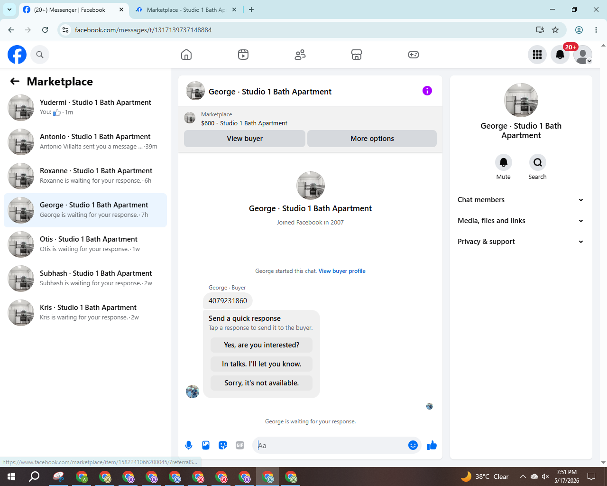The height and width of the screenshot is (486, 607).
Task: Search in conversation with the magnifier icon
Action: point(538,162)
